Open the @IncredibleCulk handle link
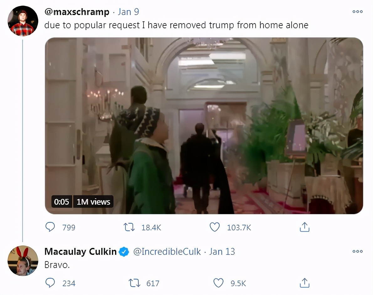373x295 pixels. [x=167, y=252]
